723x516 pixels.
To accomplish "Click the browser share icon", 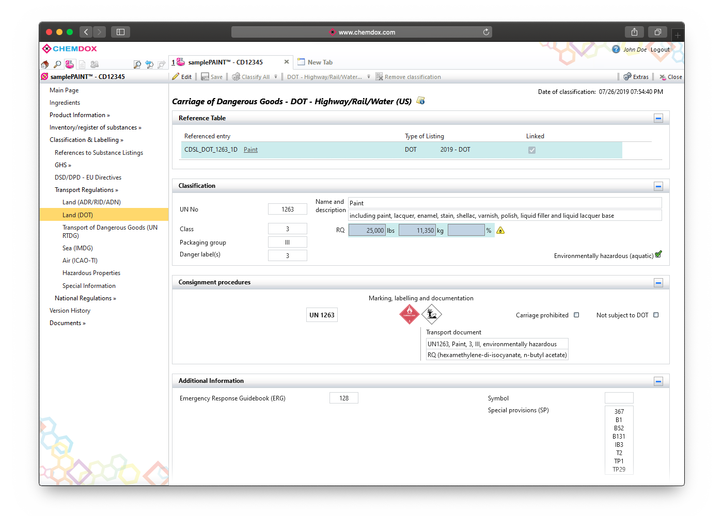I will [x=634, y=32].
